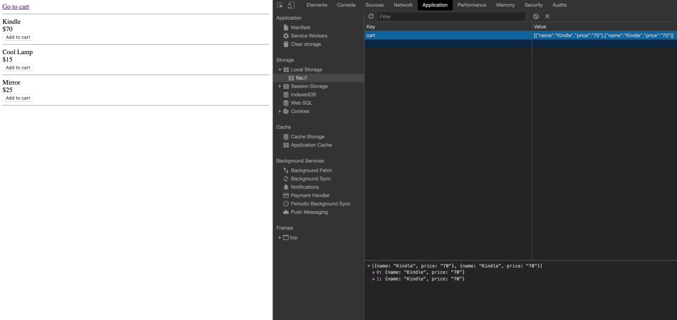The height and width of the screenshot is (320, 677).
Task: Collapse the Local Storage tree arrow
Action: point(279,69)
